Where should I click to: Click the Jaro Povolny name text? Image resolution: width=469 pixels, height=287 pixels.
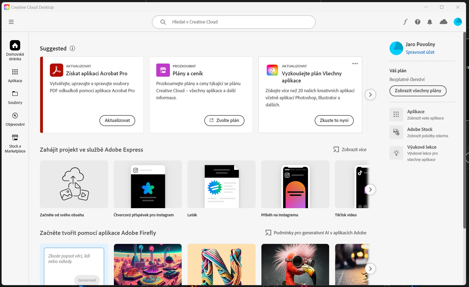coord(420,44)
